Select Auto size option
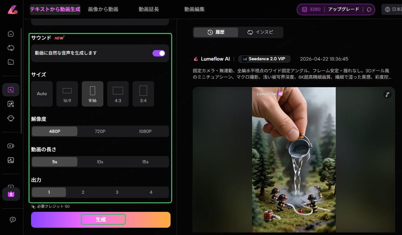 [x=42, y=94]
